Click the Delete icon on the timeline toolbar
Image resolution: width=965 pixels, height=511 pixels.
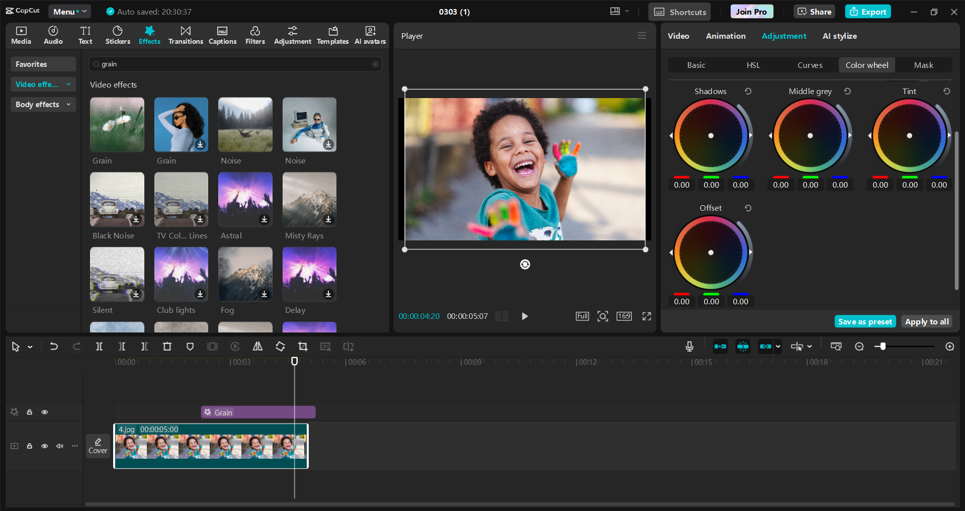167,346
